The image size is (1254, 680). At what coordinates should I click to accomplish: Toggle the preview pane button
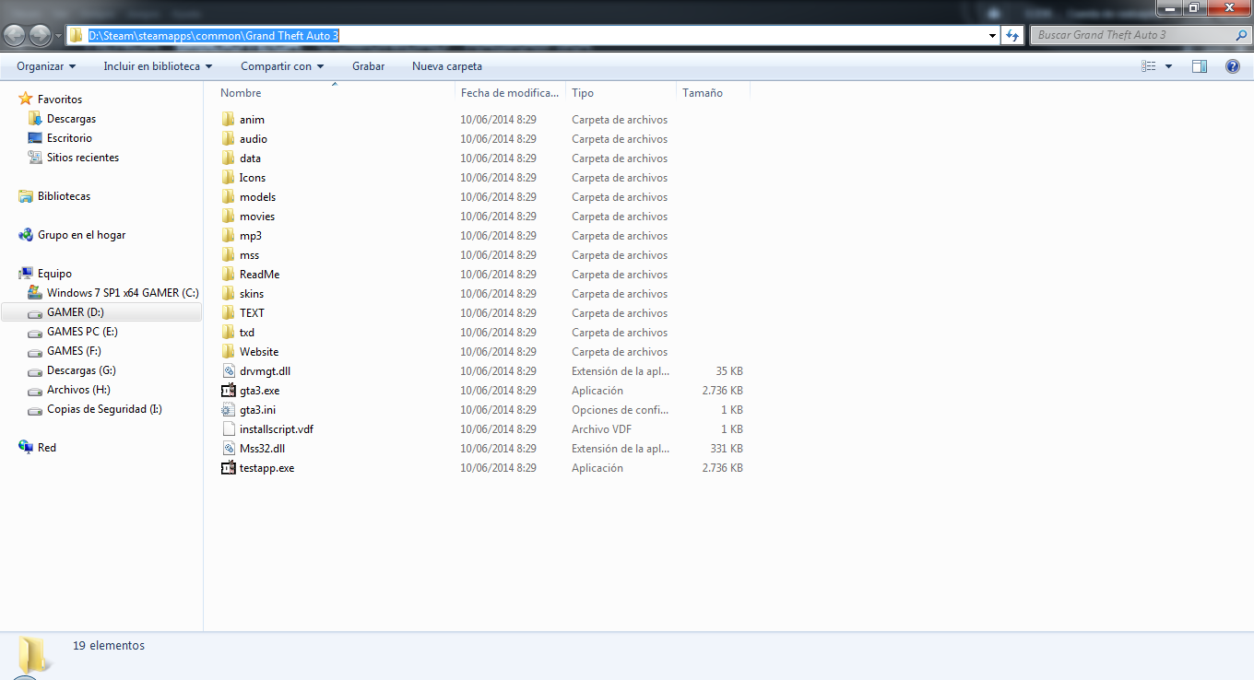[x=1200, y=66]
